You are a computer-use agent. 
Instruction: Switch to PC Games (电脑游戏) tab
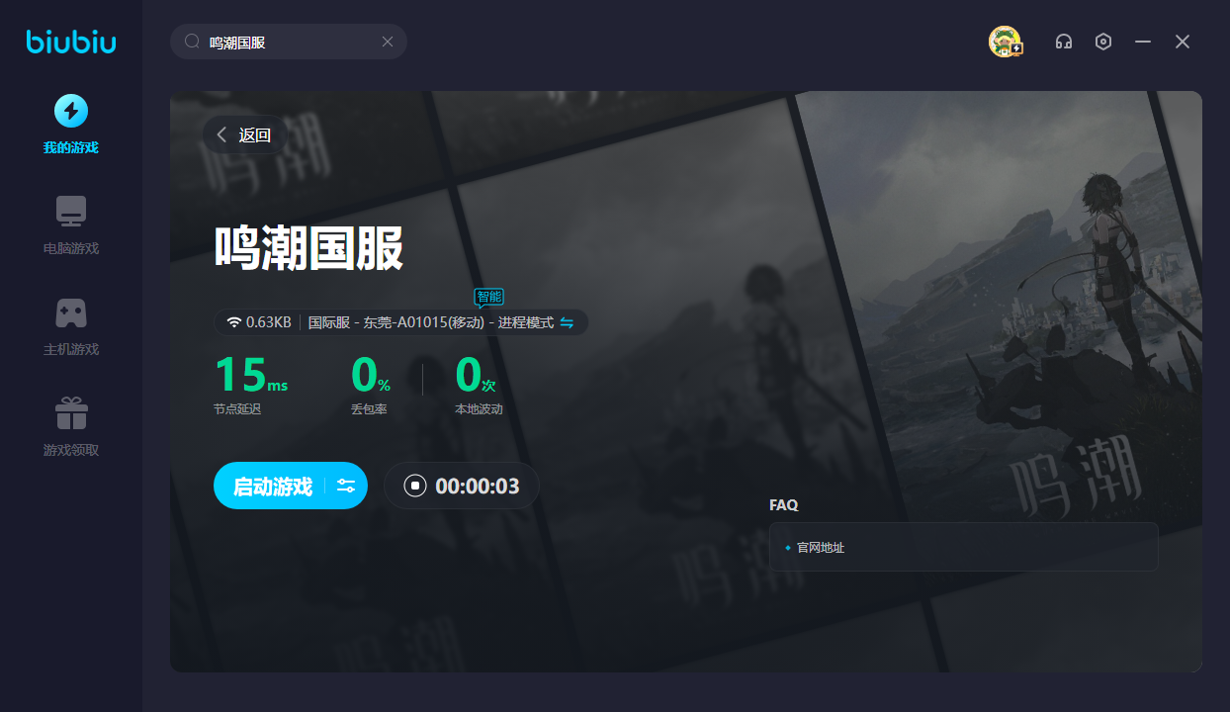point(71,225)
